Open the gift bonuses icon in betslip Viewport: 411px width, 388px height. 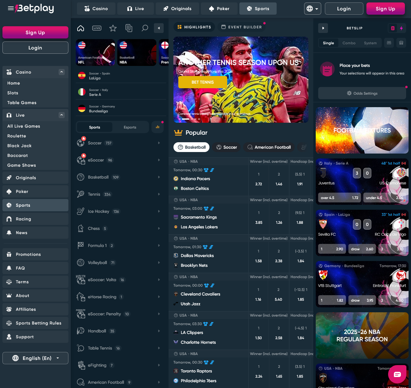click(401, 43)
